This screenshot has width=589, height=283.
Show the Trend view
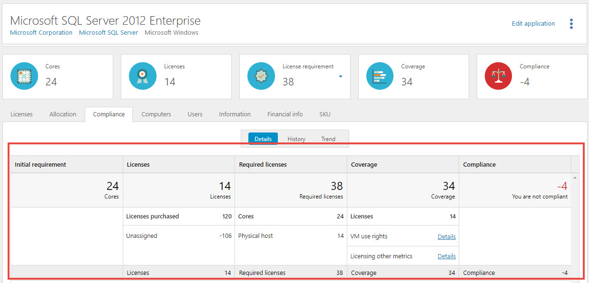(x=328, y=139)
